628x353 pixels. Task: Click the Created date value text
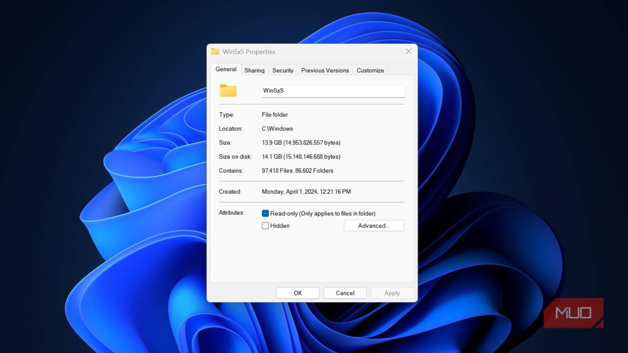tap(306, 192)
